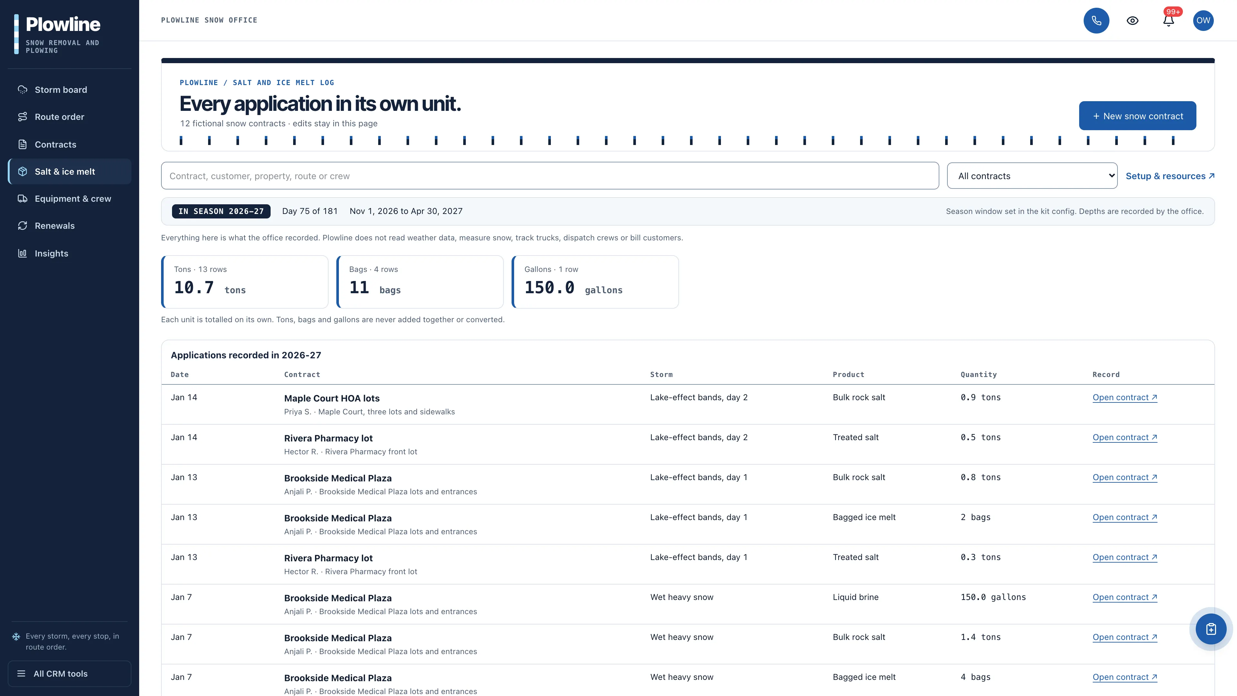Open Route order icon in sidebar
This screenshot has height=696, width=1237.
pos(23,117)
